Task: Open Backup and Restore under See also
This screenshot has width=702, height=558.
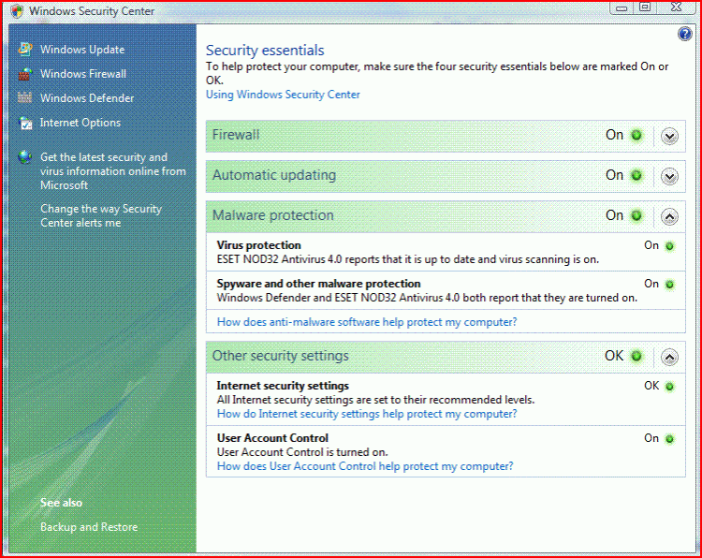Action: (89, 527)
